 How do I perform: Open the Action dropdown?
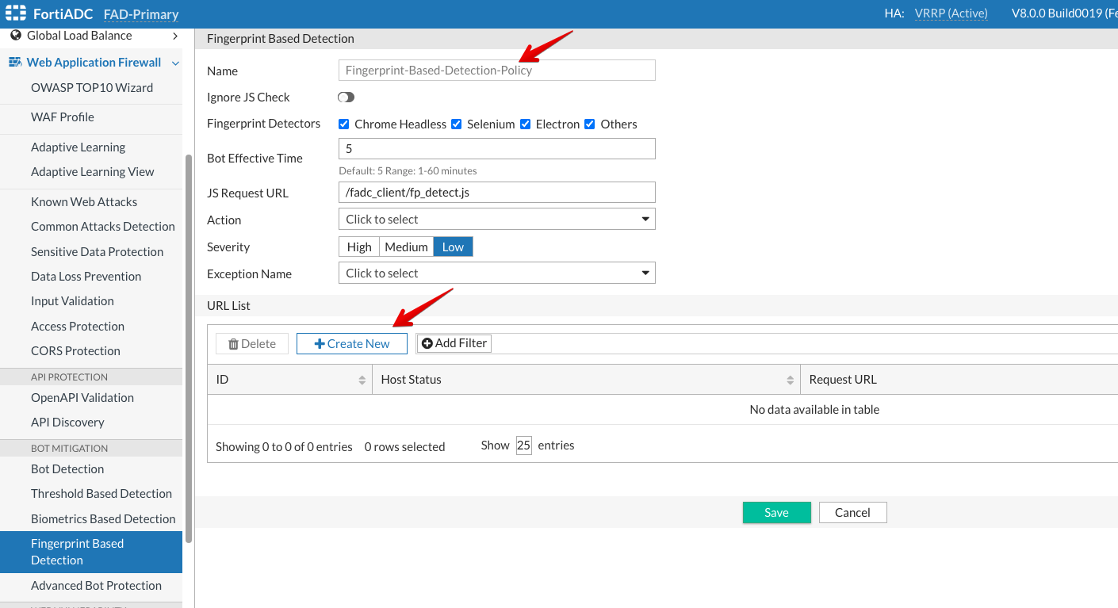point(496,220)
